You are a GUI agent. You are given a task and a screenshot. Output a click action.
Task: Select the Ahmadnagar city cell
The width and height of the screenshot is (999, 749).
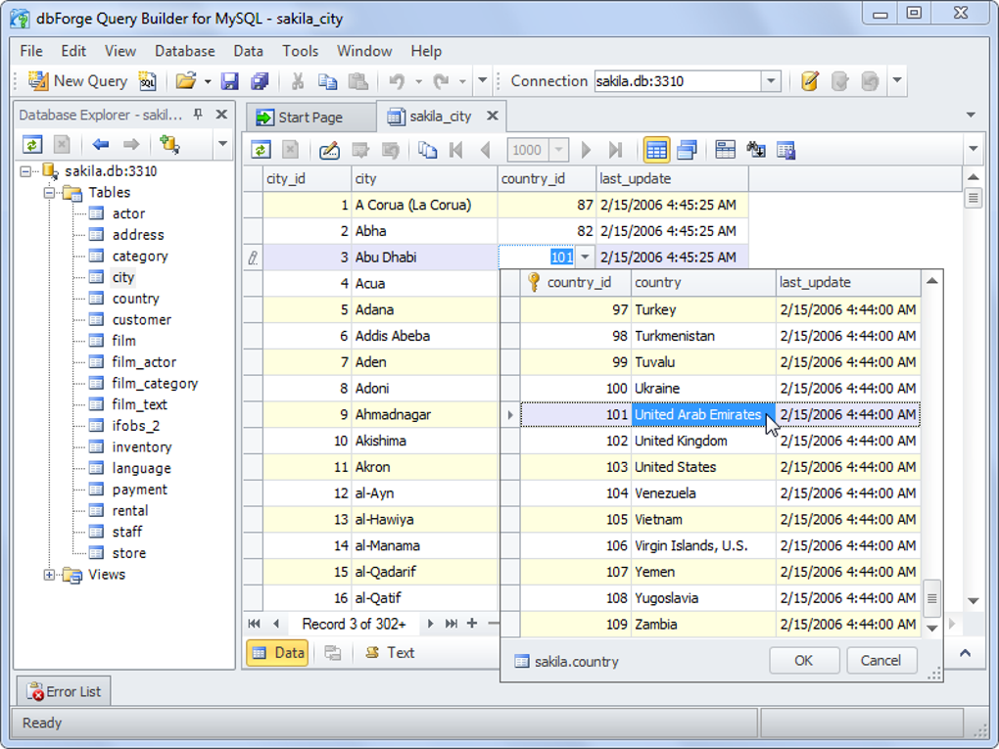click(424, 414)
